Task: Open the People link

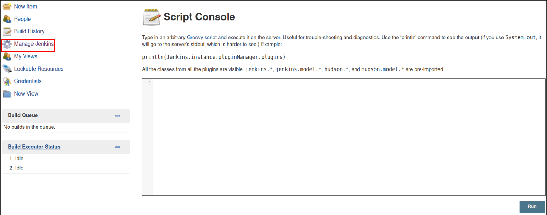Action: click(x=22, y=19)
